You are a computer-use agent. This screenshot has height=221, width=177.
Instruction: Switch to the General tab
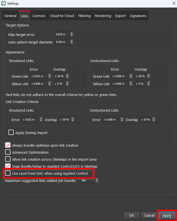click(10, 16)
